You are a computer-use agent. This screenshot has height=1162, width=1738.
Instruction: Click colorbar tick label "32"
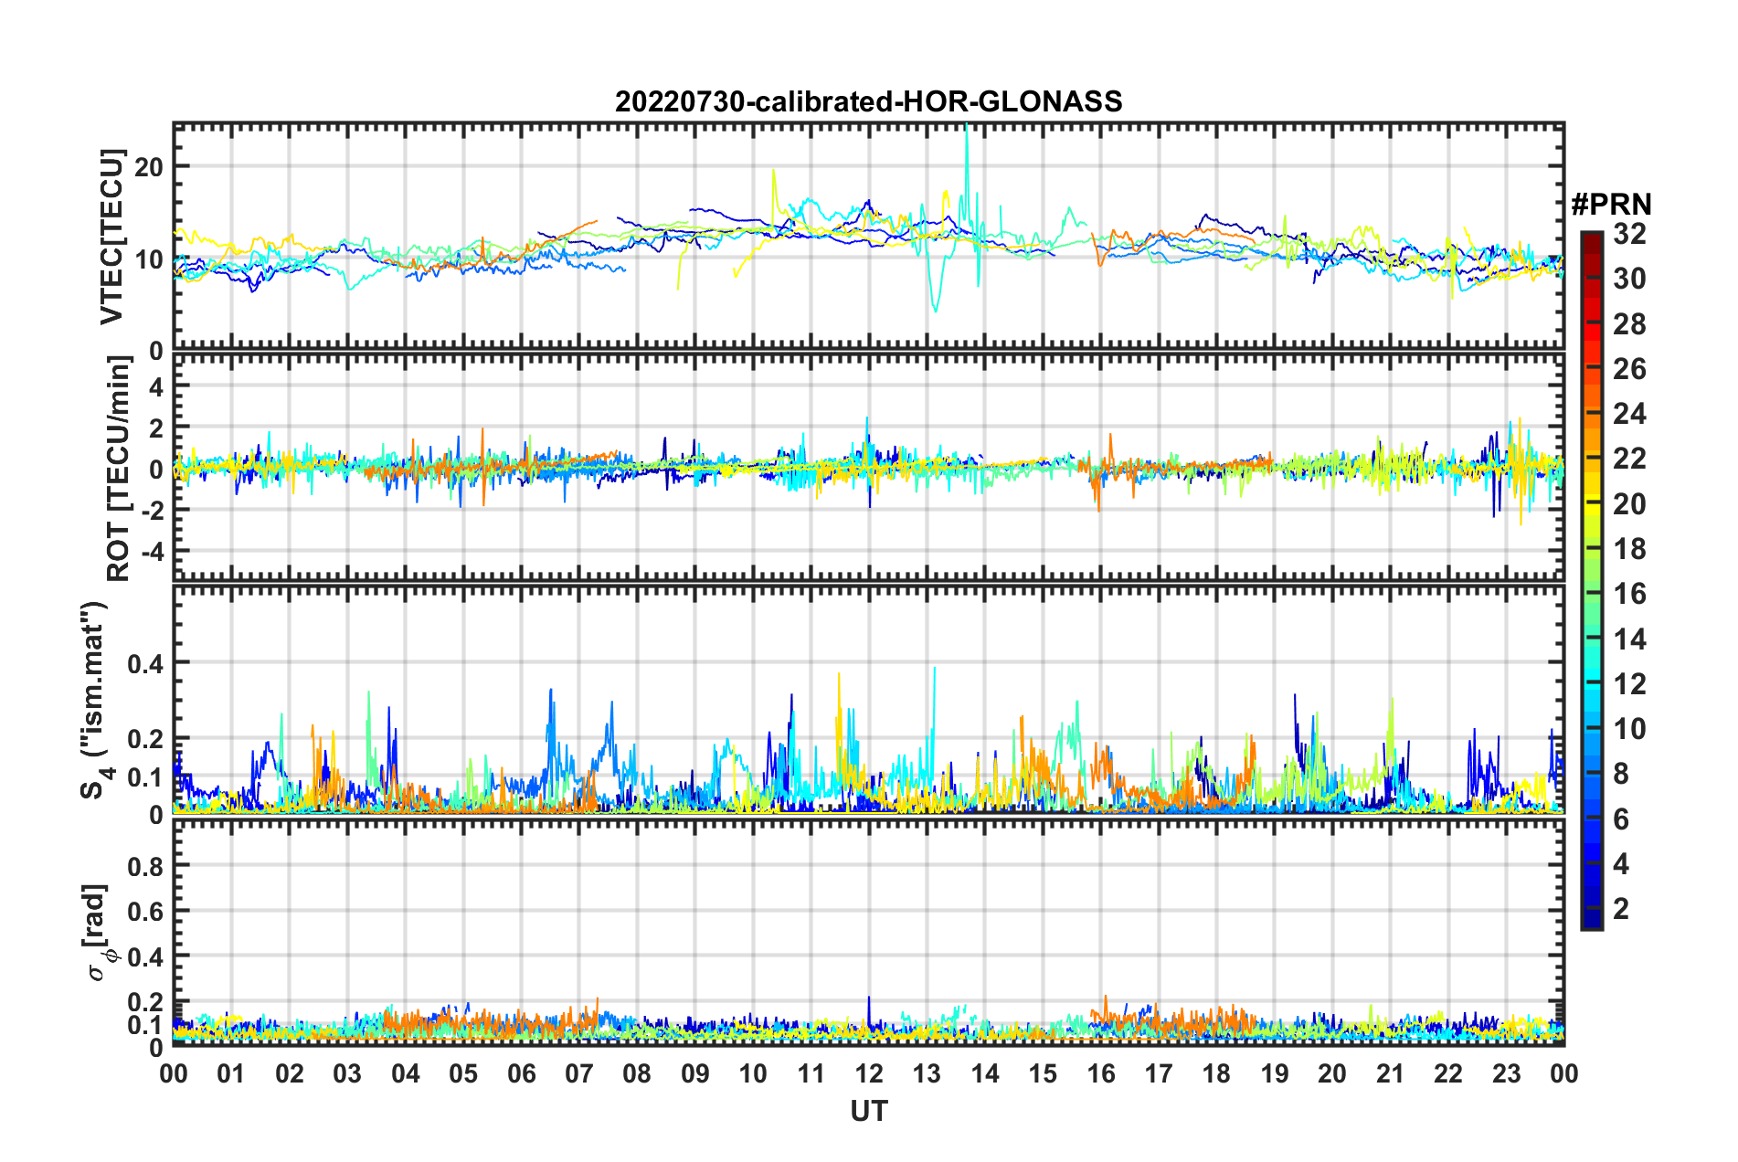pyautogui.click(x=1629, y=234)
